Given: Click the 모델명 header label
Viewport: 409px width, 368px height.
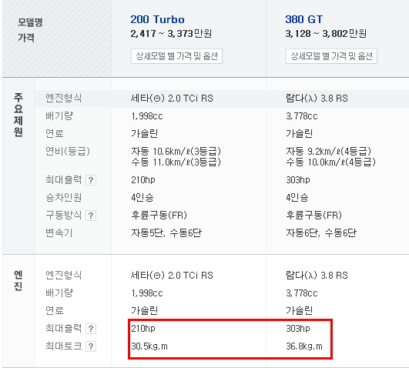Looking at the screenshot, I should pyautogui.click(x=30, y=22).
